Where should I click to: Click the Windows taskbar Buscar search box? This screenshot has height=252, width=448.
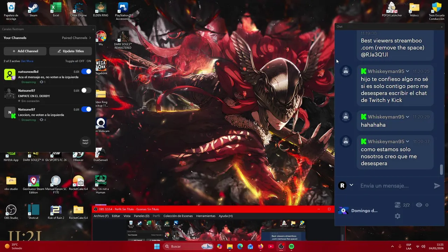click(x=188, y=246)
